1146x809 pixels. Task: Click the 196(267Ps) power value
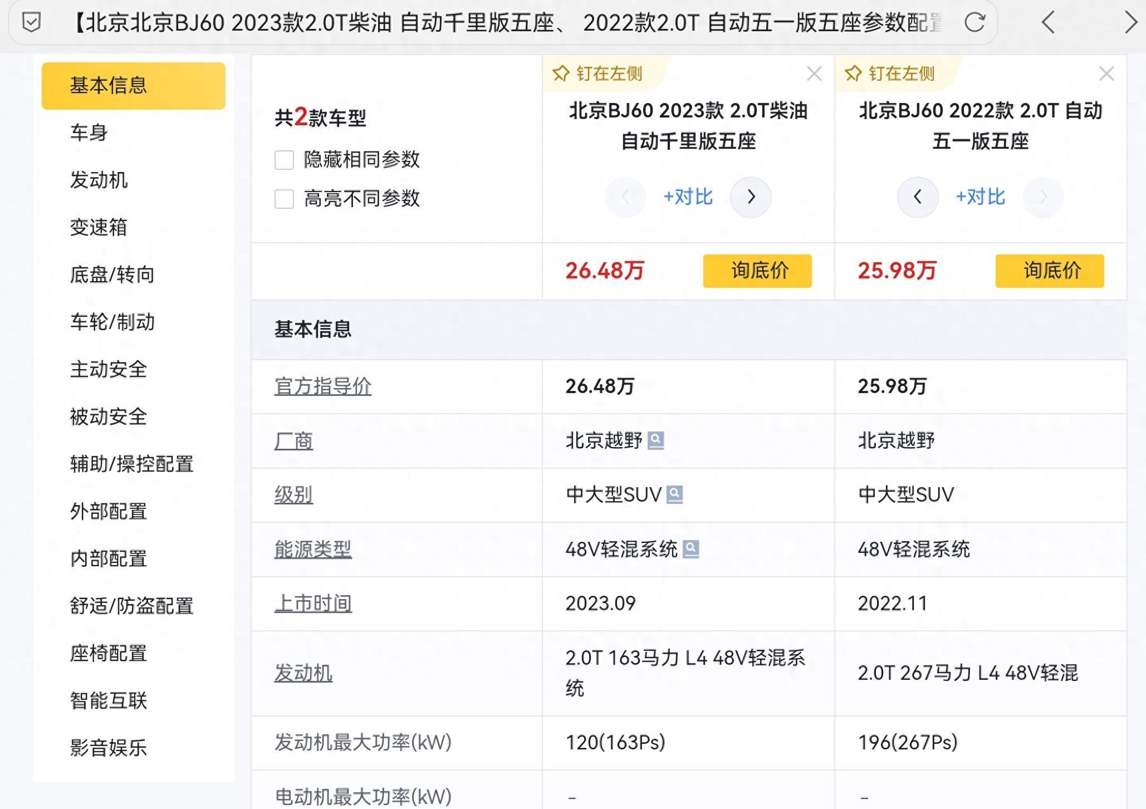point(908,743)
